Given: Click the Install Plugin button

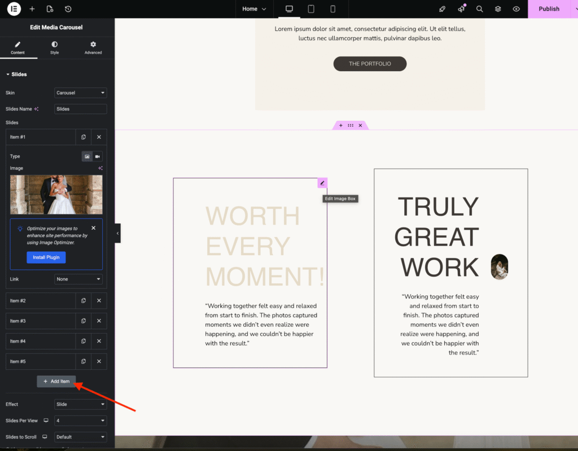Looking at the screenshot, I should click(x=46, y=257).
